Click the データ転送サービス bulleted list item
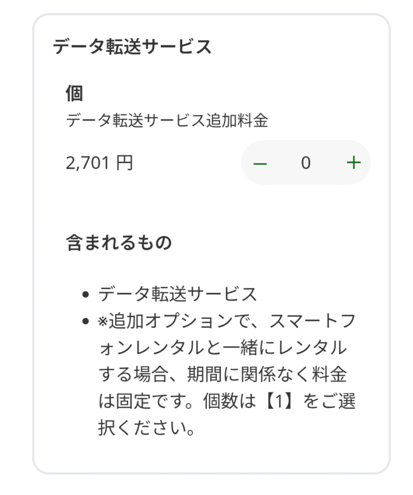 (177, 294)
